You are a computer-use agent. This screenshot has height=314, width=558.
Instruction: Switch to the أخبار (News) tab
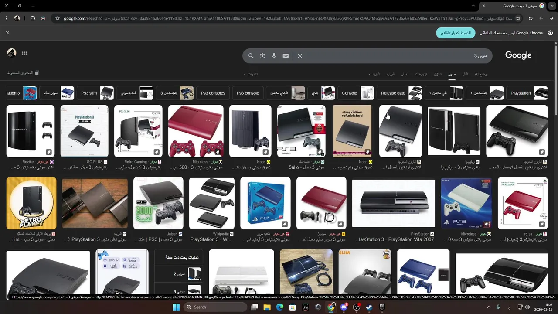pos(405,74)
